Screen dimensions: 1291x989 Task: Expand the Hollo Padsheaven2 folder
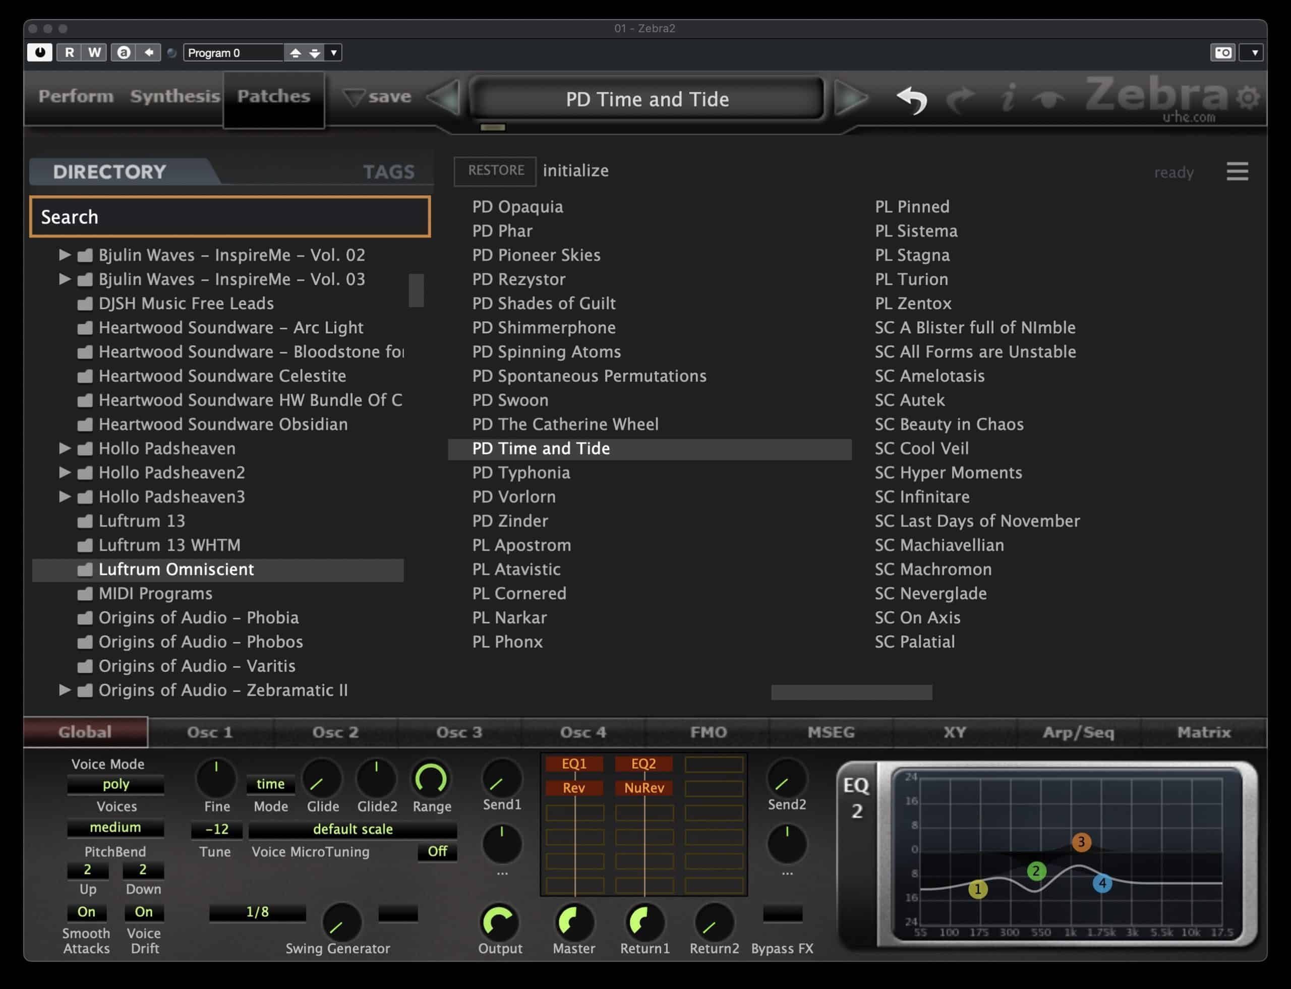click(x=65, y=473)
